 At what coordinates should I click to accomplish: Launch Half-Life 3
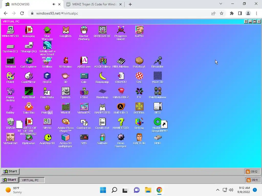click(x=121, y=107)
